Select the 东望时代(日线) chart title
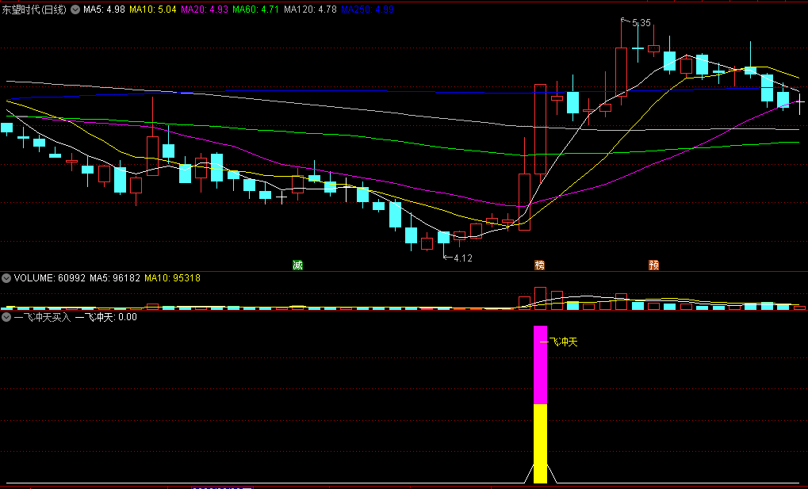Screen dimensions: 808x489 pos(34,10)
